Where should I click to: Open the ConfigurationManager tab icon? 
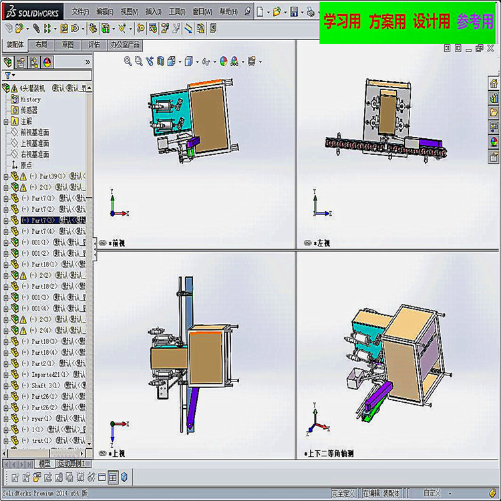(34, 62)
